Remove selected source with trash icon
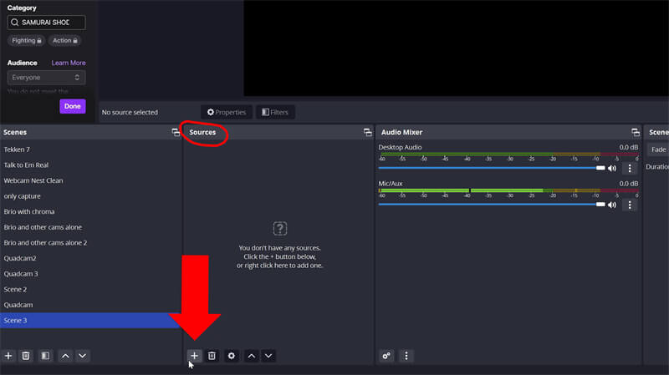This screenshot has width=669, height=375. (212, 356)
